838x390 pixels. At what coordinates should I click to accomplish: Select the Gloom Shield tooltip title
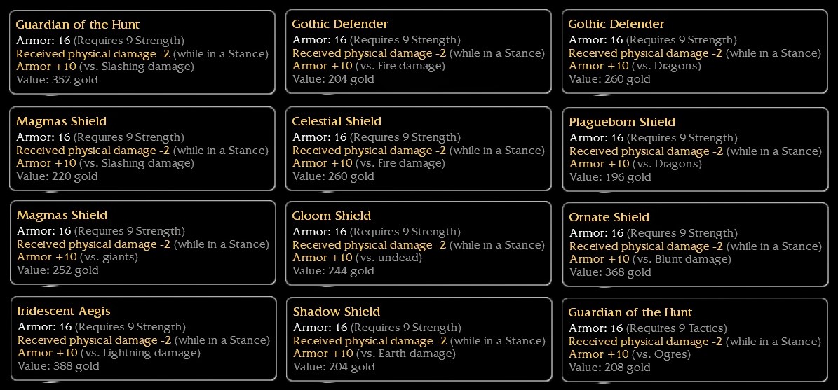pos(331,216)
